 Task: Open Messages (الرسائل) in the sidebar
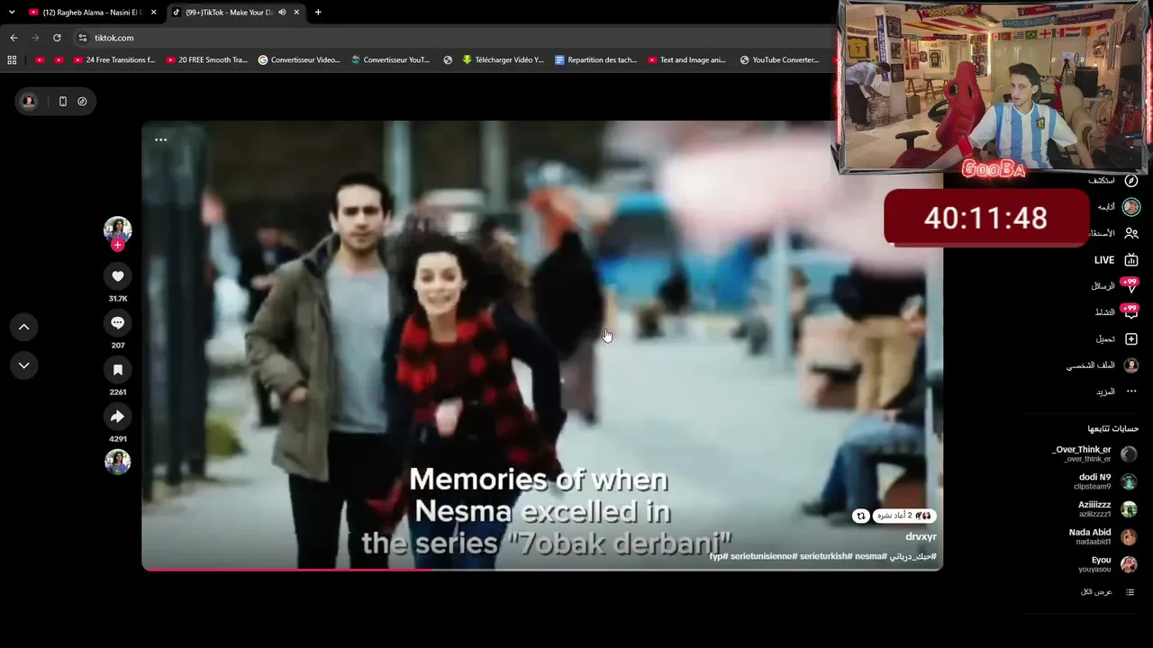pos(1103,286)
